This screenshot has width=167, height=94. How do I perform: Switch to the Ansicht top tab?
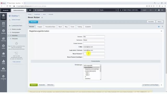[x=5, y=10]
